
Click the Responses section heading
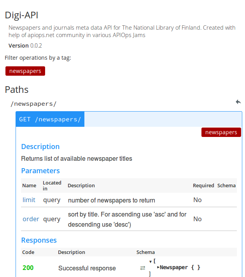coord(39,240)
